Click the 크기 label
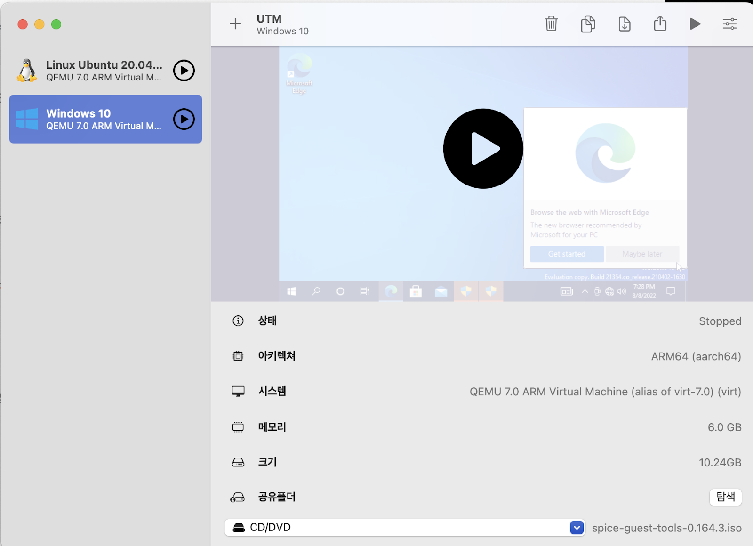This screenshot has width=753, height=546. coord(267,462)
